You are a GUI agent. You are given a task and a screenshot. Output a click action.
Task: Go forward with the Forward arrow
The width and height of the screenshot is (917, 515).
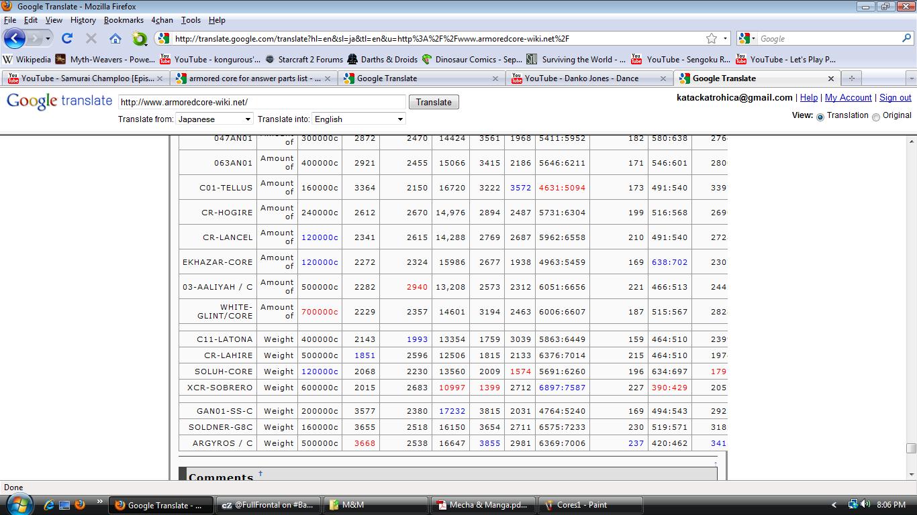(35, 38)
